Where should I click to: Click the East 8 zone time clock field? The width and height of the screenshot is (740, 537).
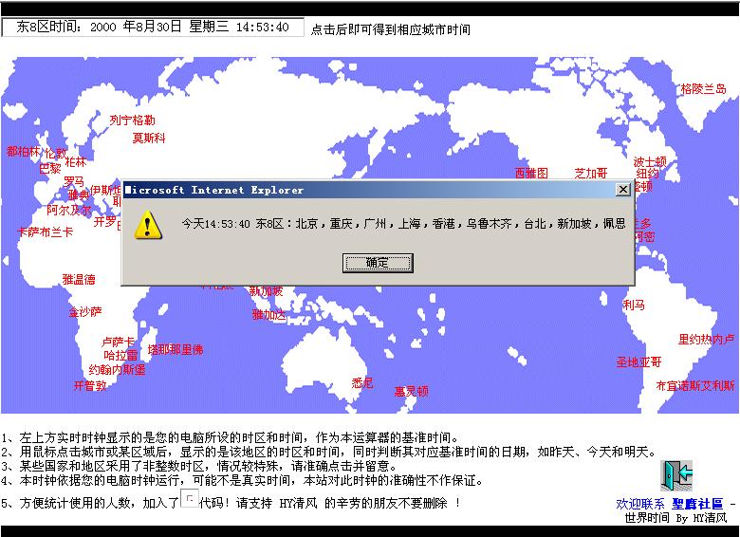coord(153,27)
